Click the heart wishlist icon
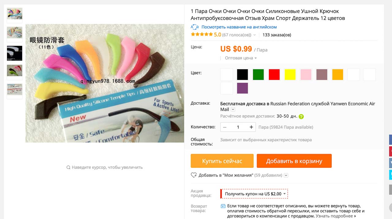The height and width of the screenshot is (219, 392). tap(194, 175)
